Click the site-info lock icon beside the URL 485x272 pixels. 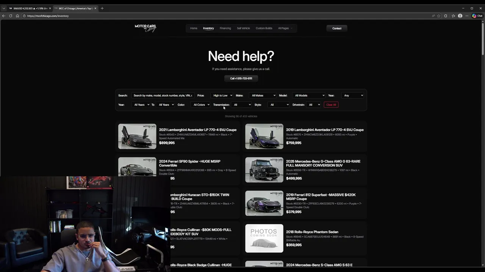[x=24, y=16]
